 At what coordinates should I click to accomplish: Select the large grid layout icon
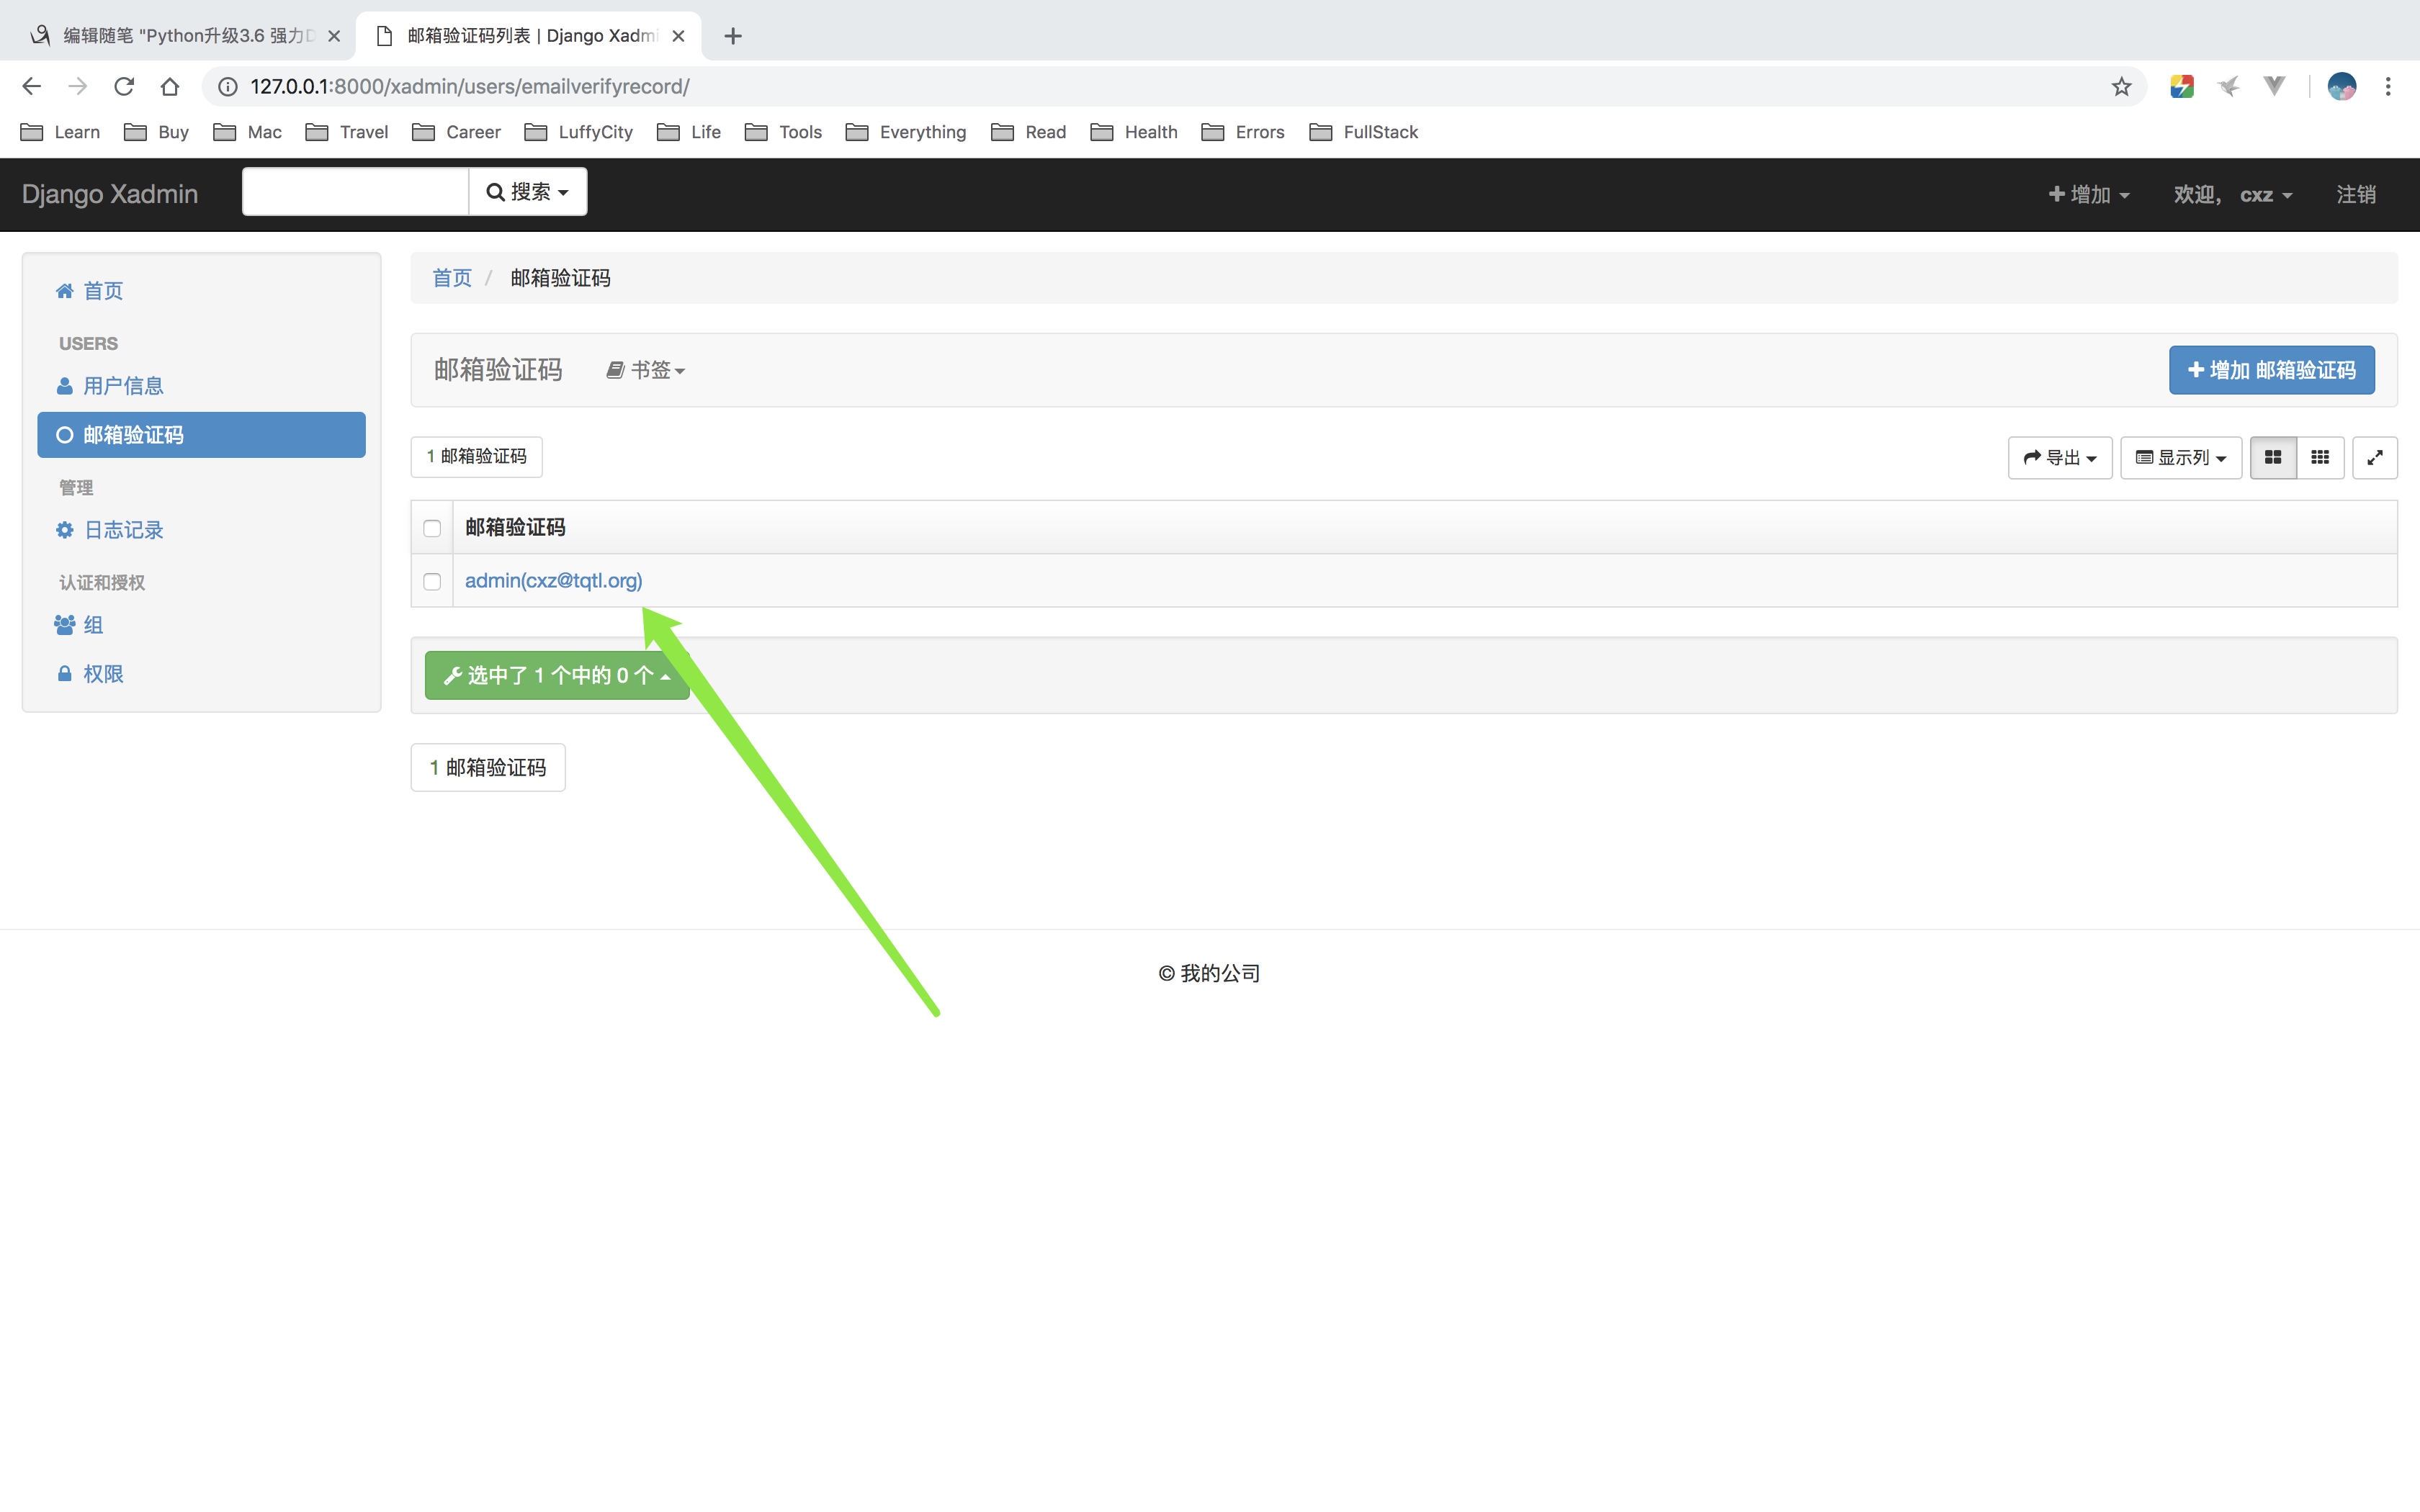coord(2272,457)
